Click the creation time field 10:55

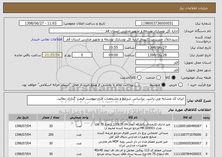(x=113, y=47)
